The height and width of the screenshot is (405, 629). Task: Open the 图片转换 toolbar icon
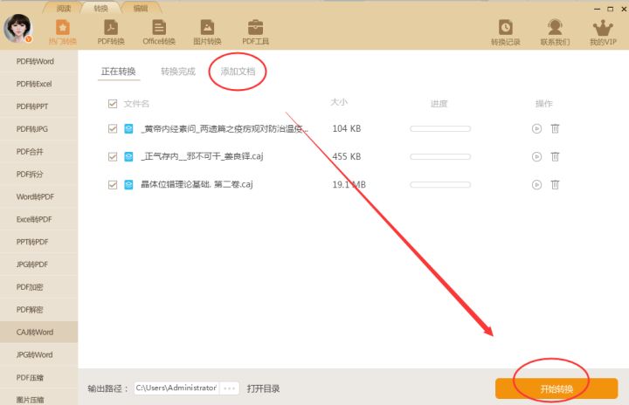[x=207, y=32]
